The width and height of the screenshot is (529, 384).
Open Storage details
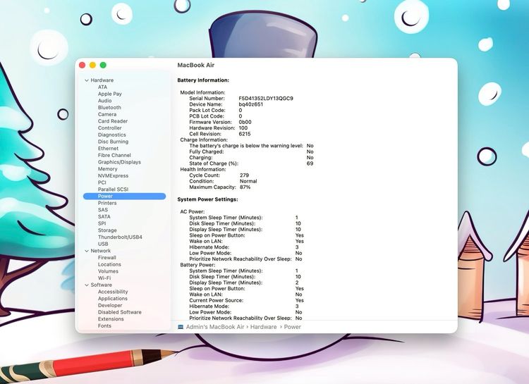click(x=107, y=230)
